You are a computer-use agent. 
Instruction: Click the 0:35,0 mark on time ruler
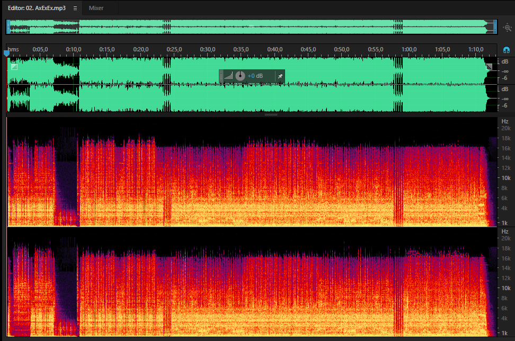[x=241, y=49]
